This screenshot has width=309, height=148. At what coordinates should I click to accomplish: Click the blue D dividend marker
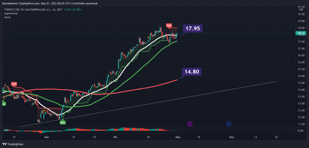point(229,124)
